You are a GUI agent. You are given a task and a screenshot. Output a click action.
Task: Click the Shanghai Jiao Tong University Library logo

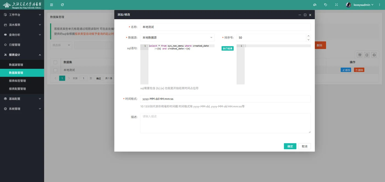[x=22, y=5]
